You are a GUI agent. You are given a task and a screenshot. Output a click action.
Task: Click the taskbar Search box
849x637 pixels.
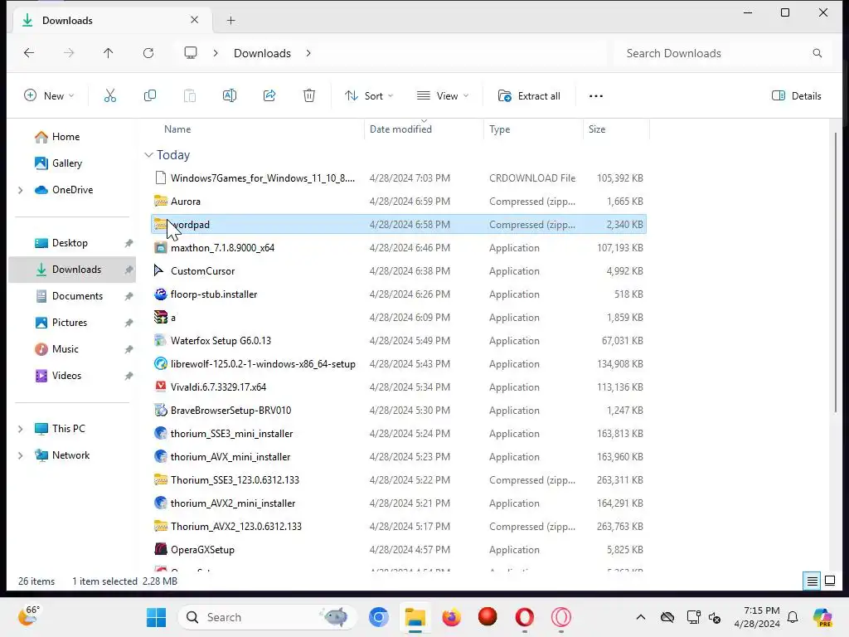(x=268, y=617)
